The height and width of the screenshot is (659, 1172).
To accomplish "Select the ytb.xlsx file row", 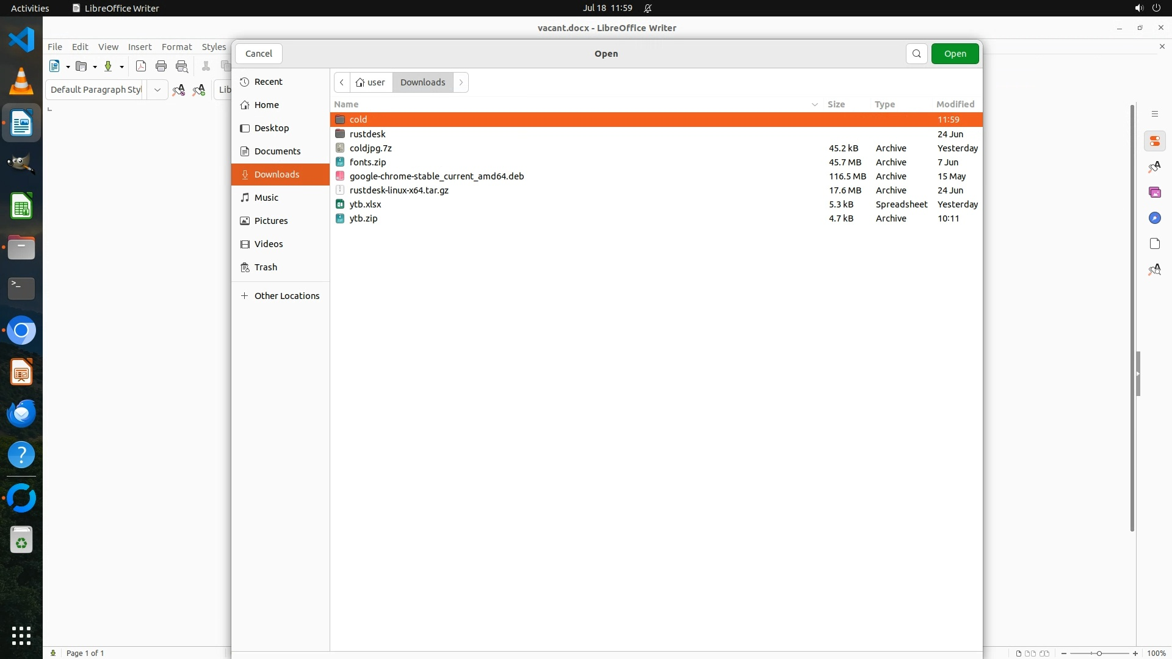I will tap(365, 204).
